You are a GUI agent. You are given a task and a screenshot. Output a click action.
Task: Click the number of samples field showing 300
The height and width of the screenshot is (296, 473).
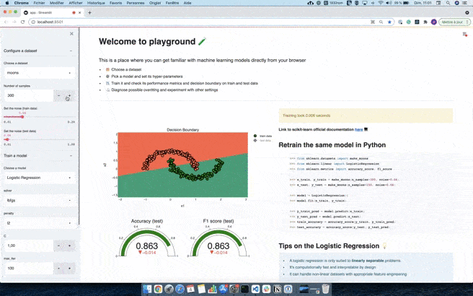pos(29,95)
